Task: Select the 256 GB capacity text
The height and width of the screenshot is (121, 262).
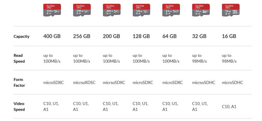Action: coord(82,36)
